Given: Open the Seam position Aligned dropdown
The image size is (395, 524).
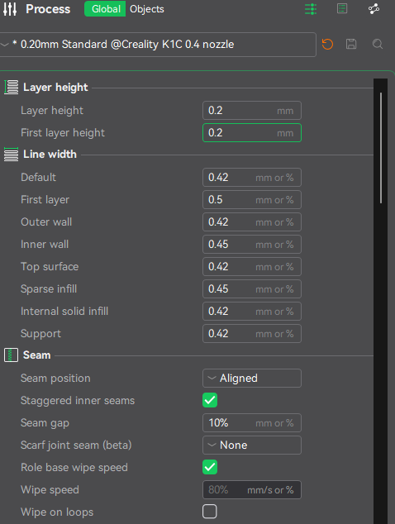Looking at the screenshot, I should (252, 379).
